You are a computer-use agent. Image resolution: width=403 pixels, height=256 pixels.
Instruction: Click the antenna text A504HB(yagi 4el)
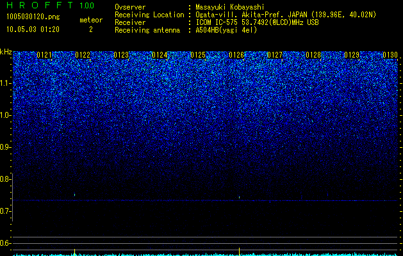[x=226, y=30]
